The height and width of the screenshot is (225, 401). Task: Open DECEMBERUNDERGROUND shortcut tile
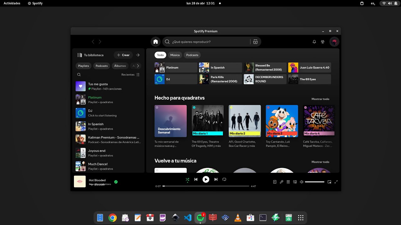[x=265, y=79]
